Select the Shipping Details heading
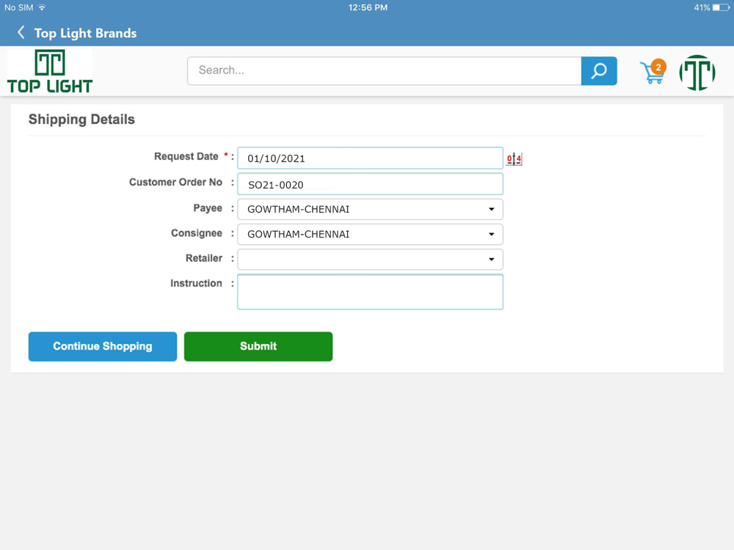This screenshot has height=550, width=734. (x=81, y=120)
